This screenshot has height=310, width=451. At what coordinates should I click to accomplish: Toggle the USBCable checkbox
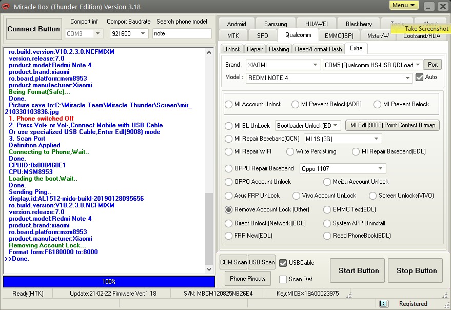pyautogui.click(x=283, y=263)
